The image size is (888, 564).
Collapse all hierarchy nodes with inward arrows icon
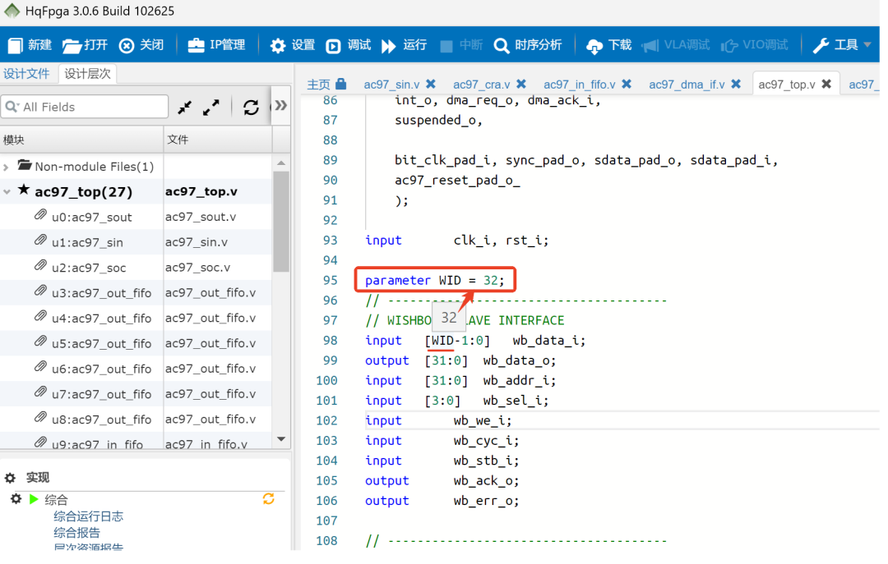(x=185, y=107)
